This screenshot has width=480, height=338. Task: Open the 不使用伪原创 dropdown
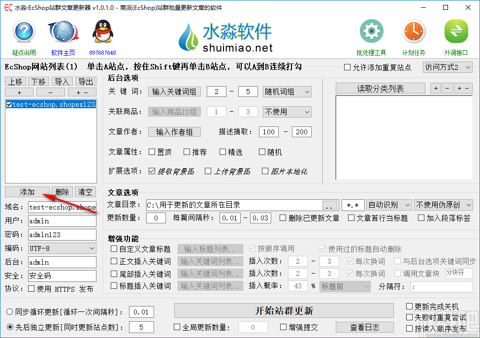(x=444, y=205)
